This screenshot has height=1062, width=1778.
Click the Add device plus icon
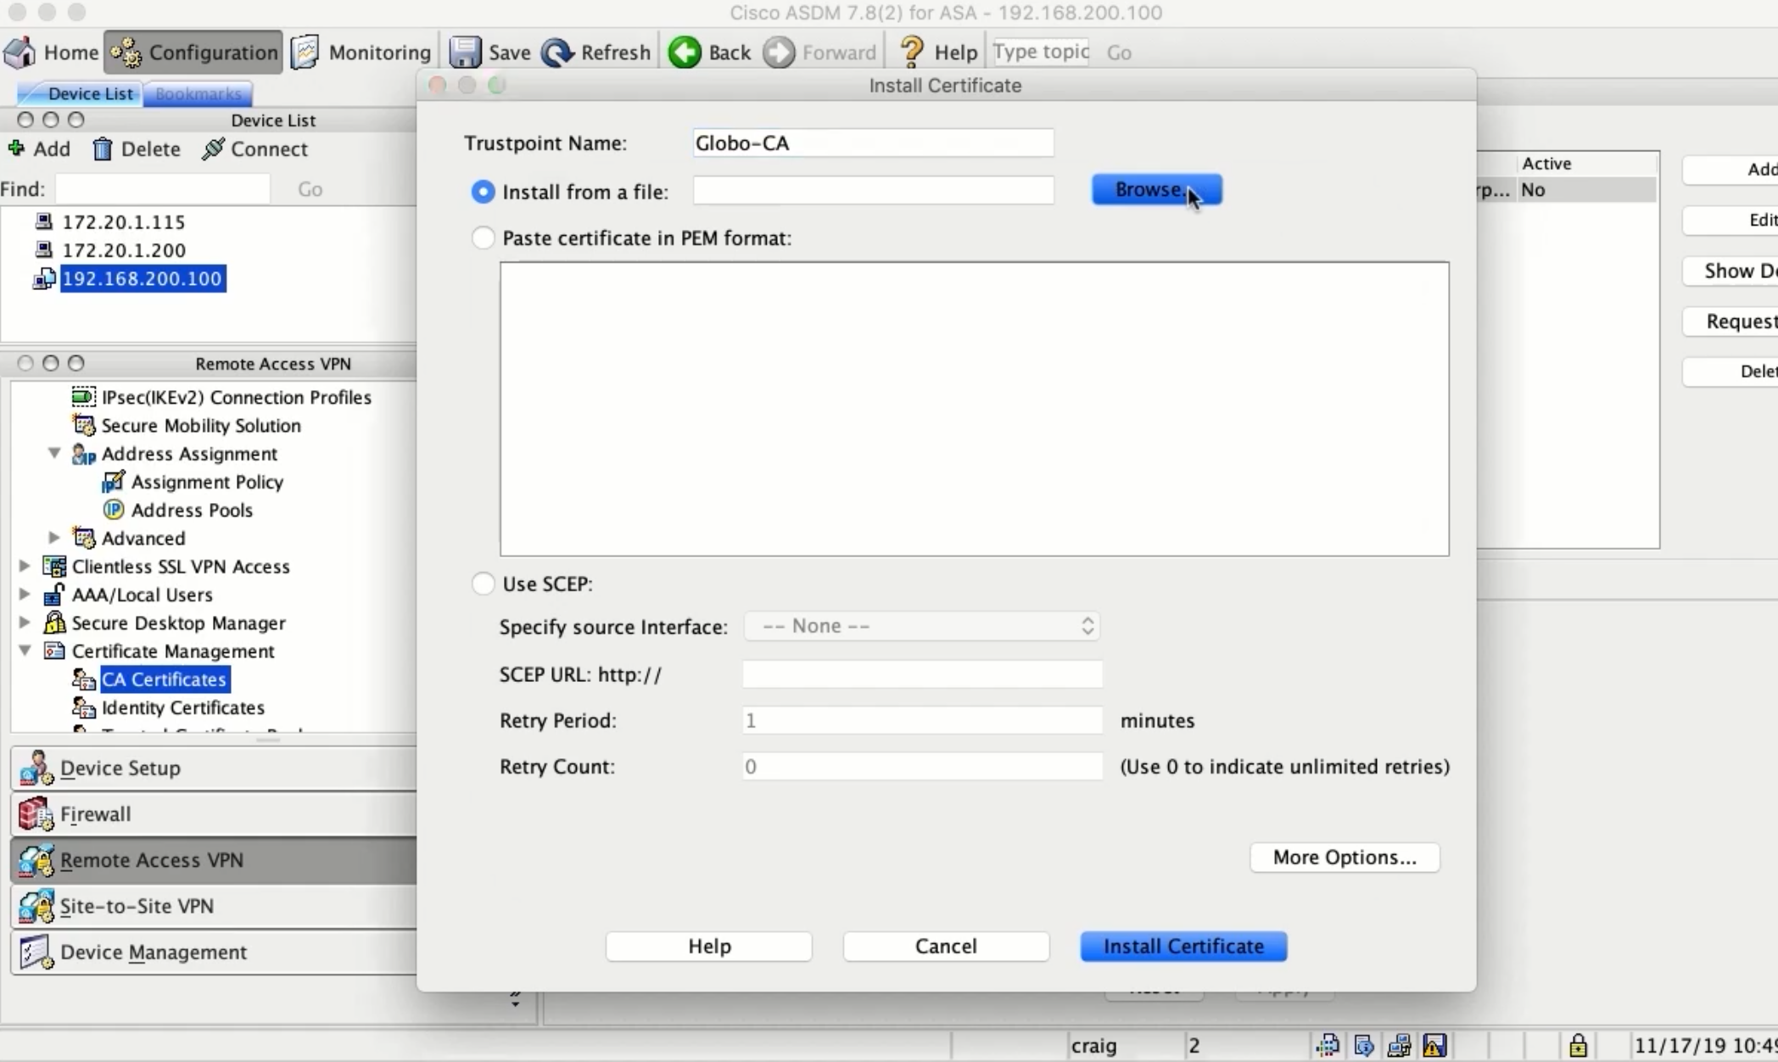pos(16,148)
